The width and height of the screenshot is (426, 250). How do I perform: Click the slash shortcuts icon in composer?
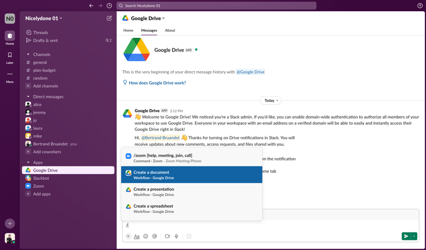(189, 236)
